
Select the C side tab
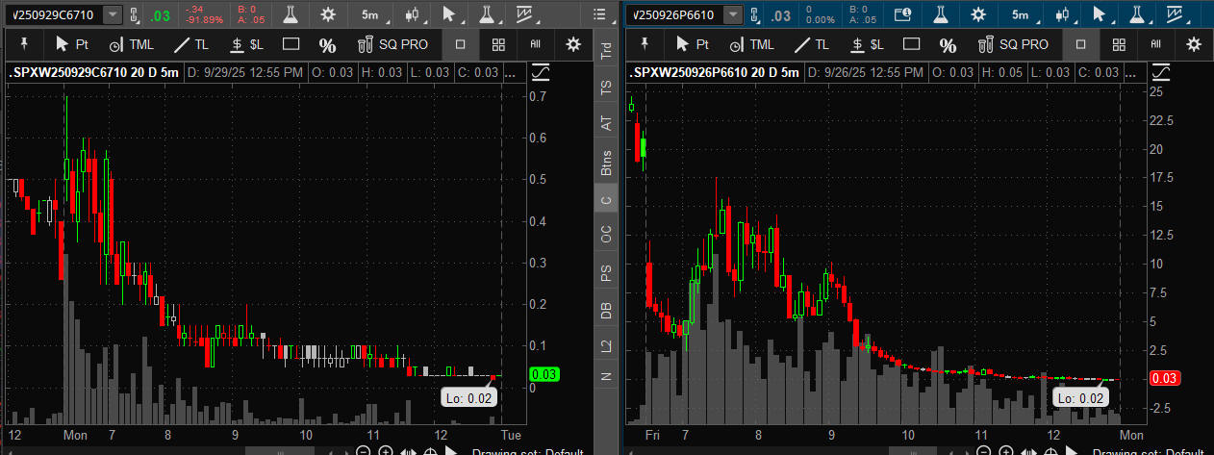pos(606,201)
